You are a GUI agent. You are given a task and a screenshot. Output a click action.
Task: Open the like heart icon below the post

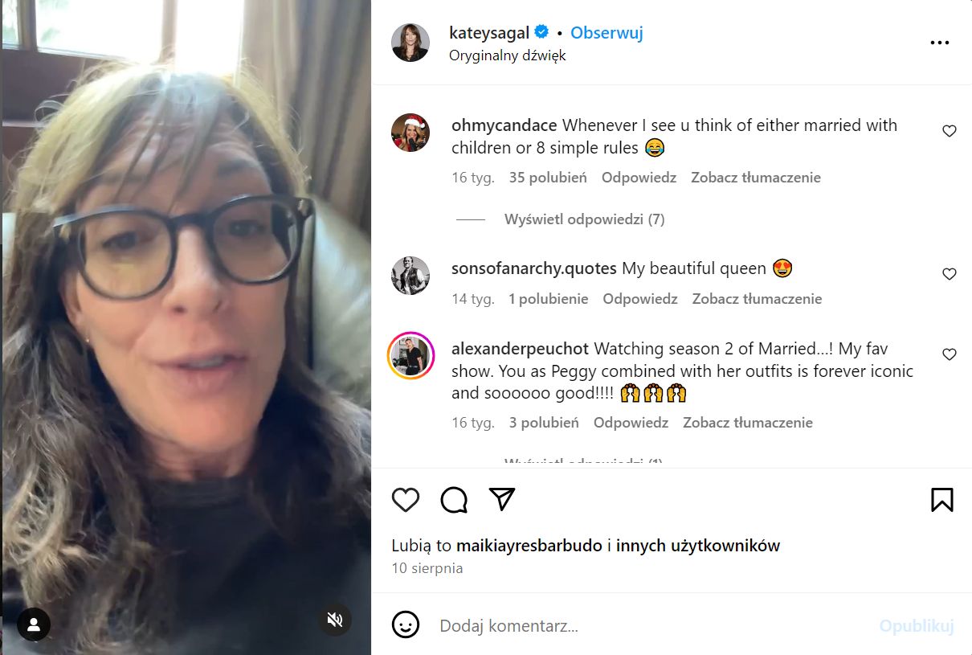(406, 499)
